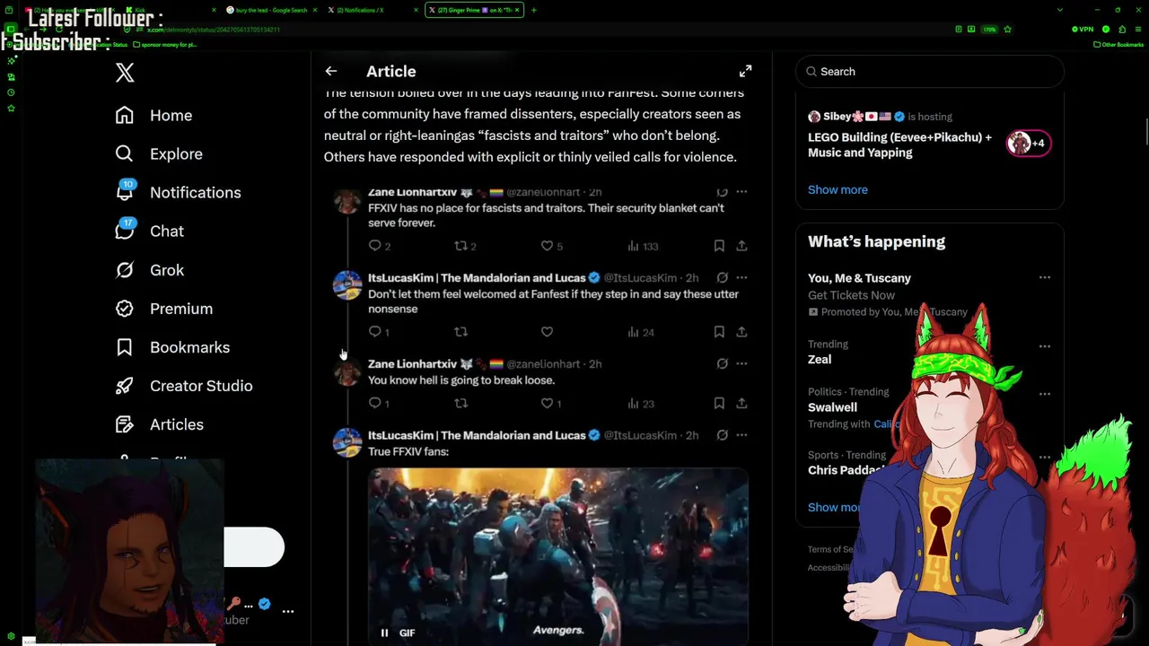Open Creator Studio

[x=184, y=385]
